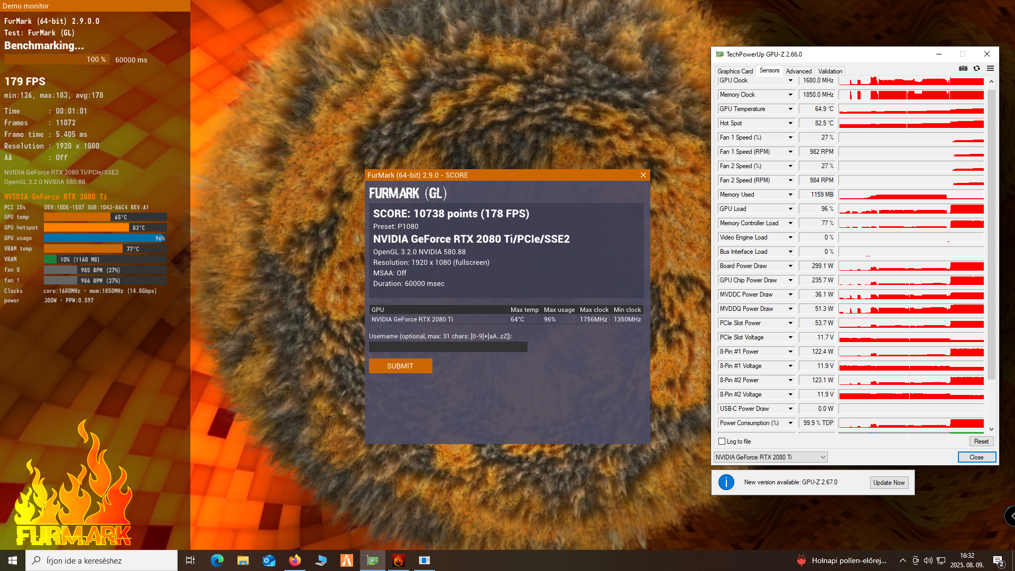1015x571 pixels.
Task: Open Outlook from the taskbar
Action: 269,560
